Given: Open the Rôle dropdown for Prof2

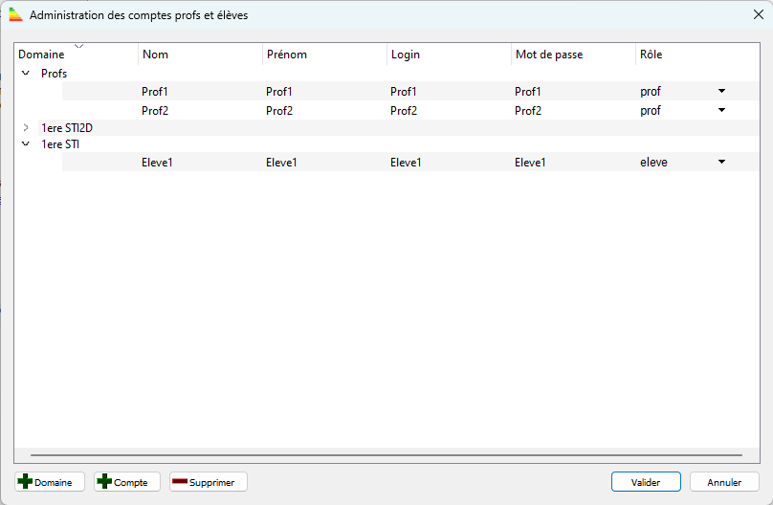Looking at the screenshot, I should click(721, 110).
